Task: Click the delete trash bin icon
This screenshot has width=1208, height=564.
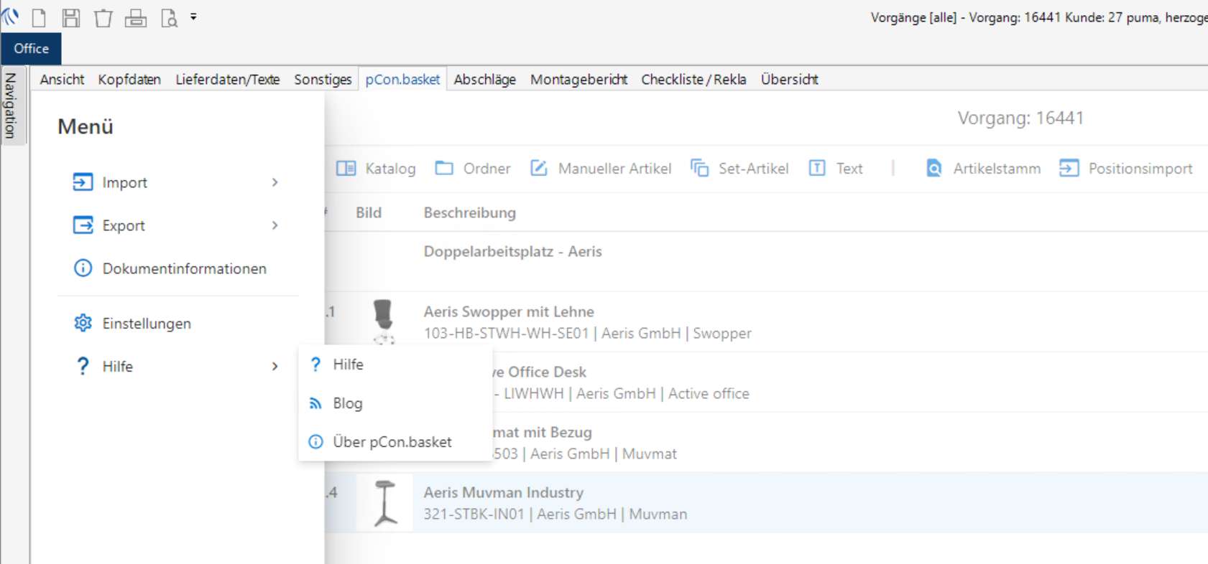Action: point(103,18)
